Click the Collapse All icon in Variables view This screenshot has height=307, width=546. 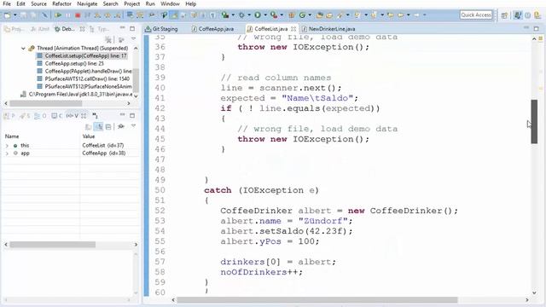click(x=108, y=127)
